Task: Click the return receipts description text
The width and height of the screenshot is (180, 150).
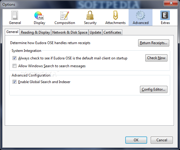Action: pyautogui.click(x=50, y=43)
